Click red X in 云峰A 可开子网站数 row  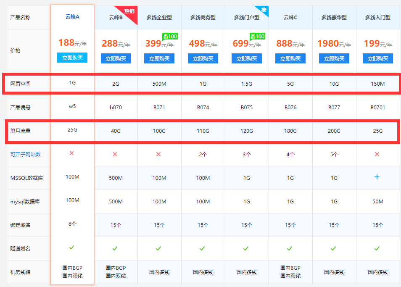(x=72, y=153)
